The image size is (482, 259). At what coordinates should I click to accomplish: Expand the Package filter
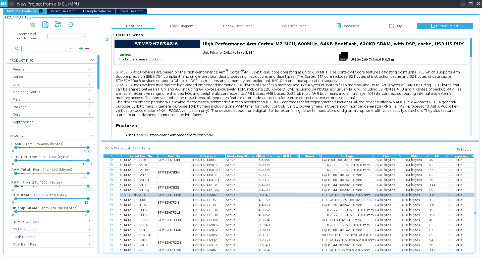pos(89,107)
